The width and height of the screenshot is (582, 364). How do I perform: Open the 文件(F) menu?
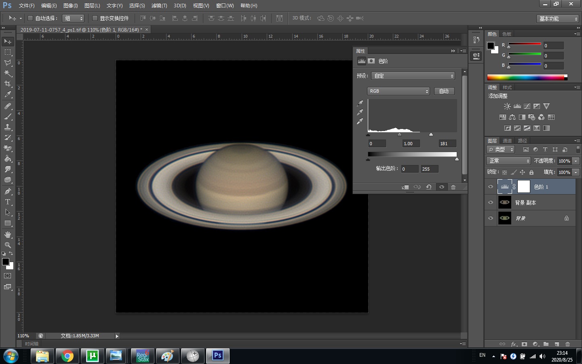coord(27,6)
